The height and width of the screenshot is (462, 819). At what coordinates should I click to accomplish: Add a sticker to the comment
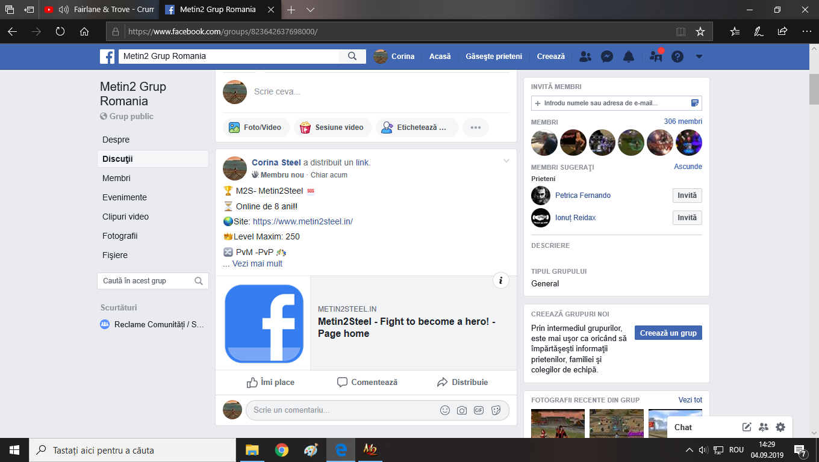click(496, 410)
